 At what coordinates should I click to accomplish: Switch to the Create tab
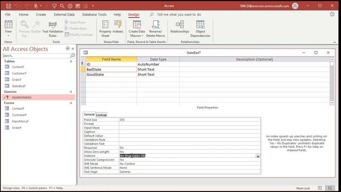tap(41, 14)
